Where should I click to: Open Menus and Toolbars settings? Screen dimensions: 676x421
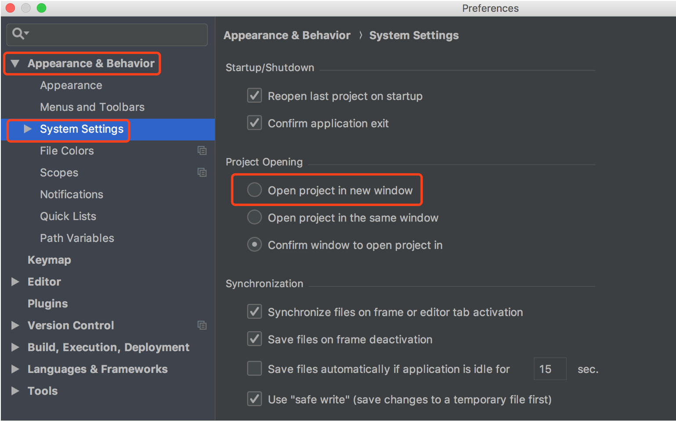pos(92,107)
